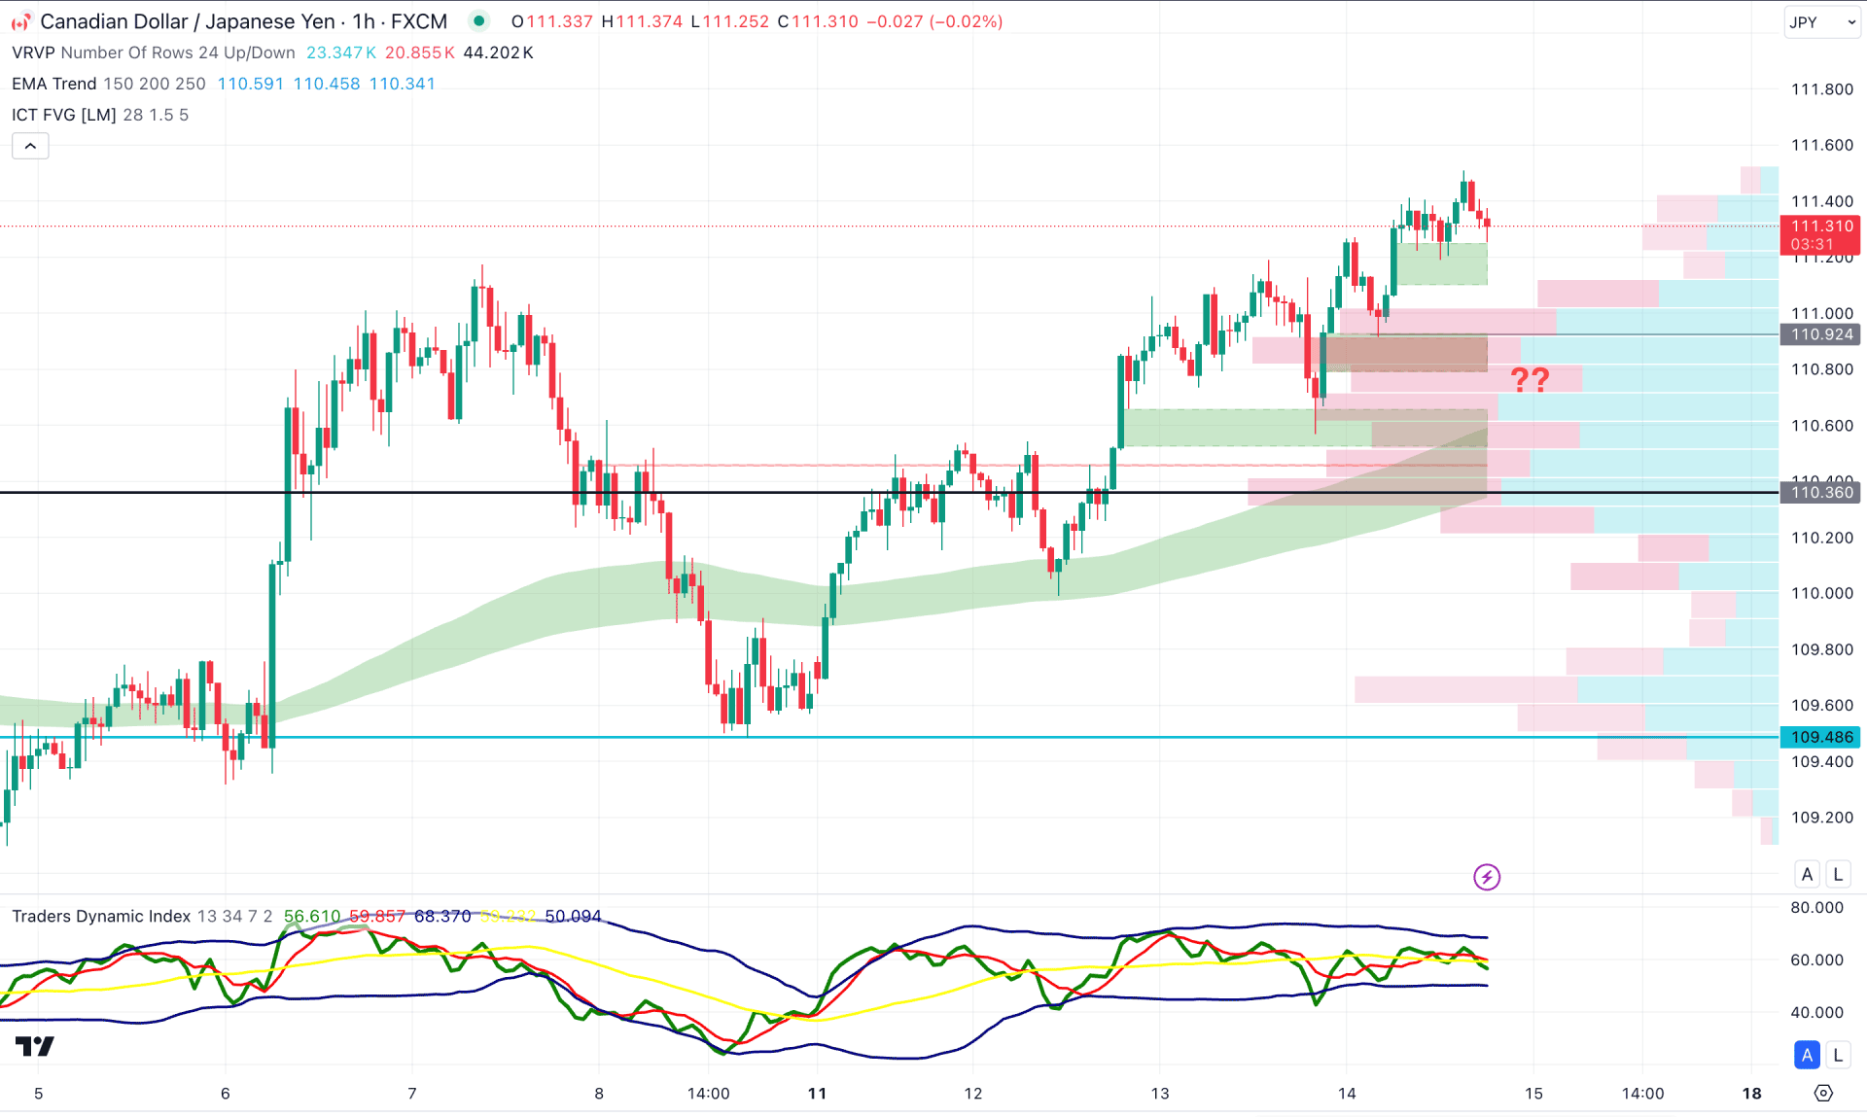Click the CAD/JPY symbol flag icon

pos(20,21)
